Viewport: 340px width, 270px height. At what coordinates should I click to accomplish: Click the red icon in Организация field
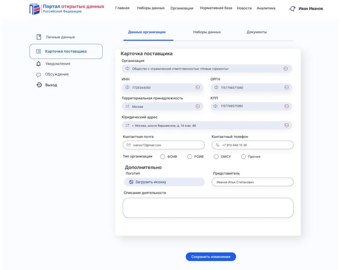point(285,69)
